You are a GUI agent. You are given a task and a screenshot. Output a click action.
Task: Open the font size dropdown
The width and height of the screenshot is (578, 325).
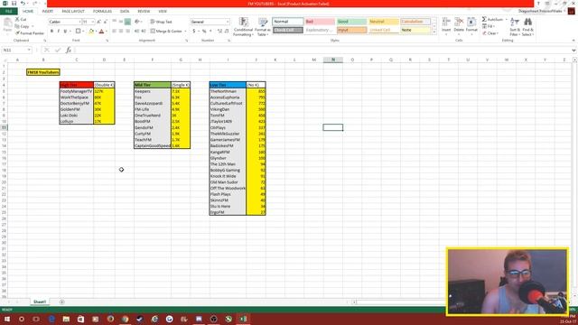tap(92, 22)
